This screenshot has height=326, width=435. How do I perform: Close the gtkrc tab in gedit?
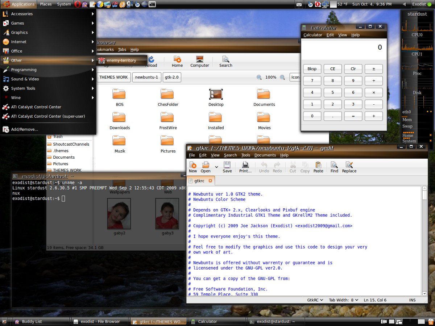point(210,180)
